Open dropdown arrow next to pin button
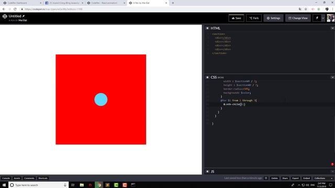335x188 pixels. [x=323, y=18]
